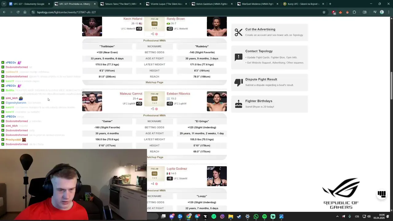This screenshot has width=393, height=221.
Task: Switch to UFC 327 Dokumenty Google tab
Action: click(x=29, y=4)
